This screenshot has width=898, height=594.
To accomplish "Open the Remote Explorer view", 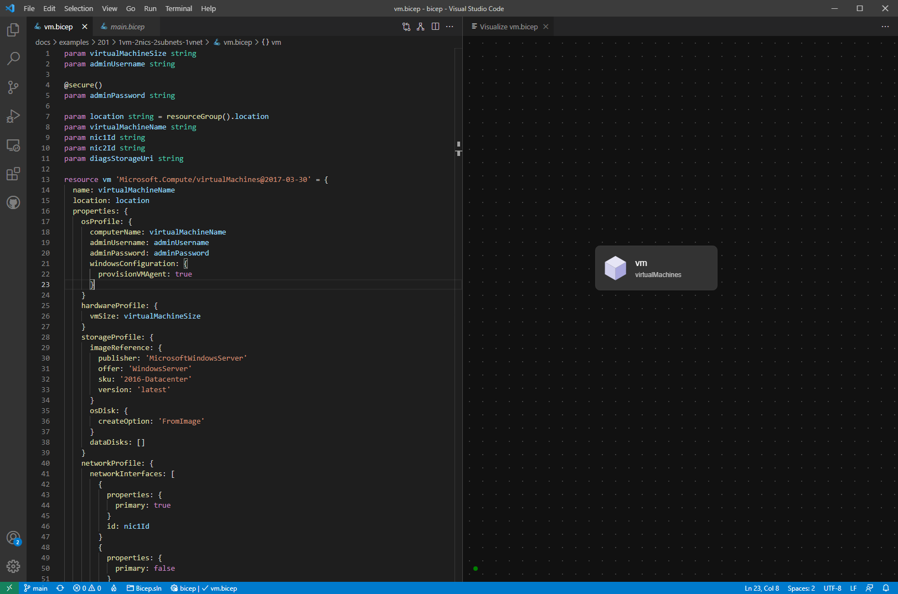I will 13,145.
